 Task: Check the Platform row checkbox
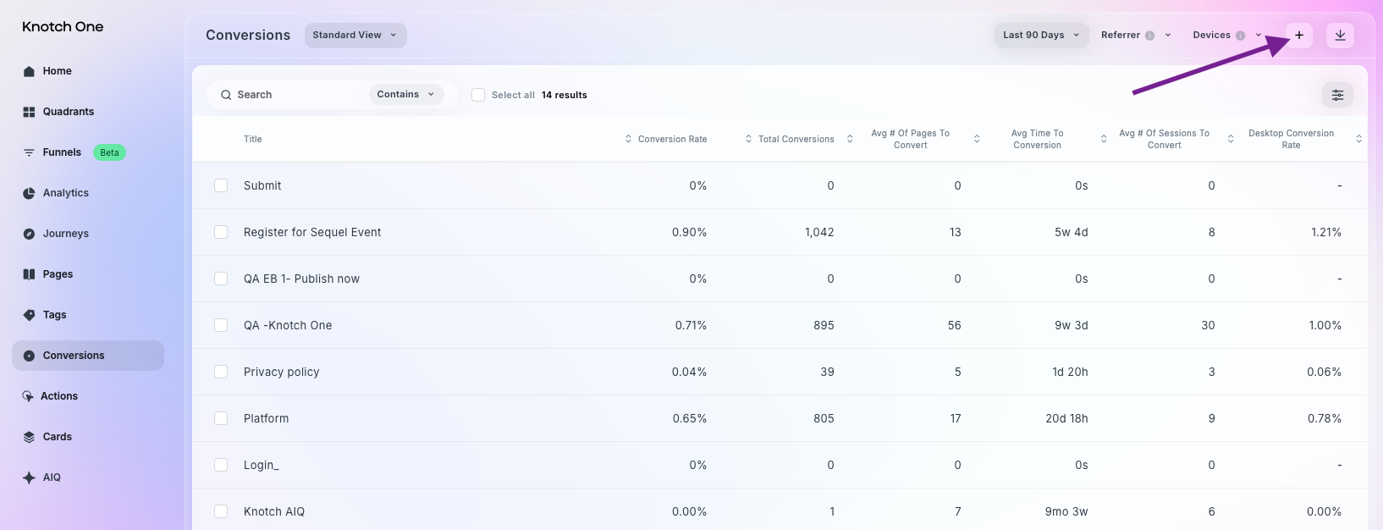pos(221,418)
